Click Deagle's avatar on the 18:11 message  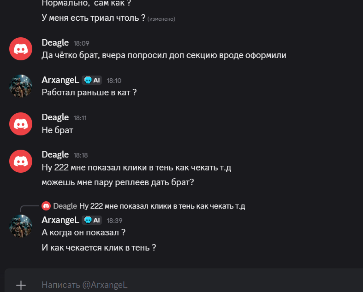(x=21, y=123)
